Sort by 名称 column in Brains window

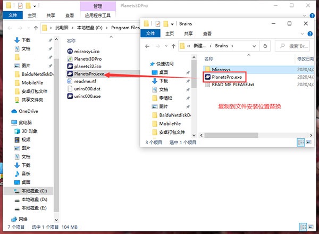209,59
